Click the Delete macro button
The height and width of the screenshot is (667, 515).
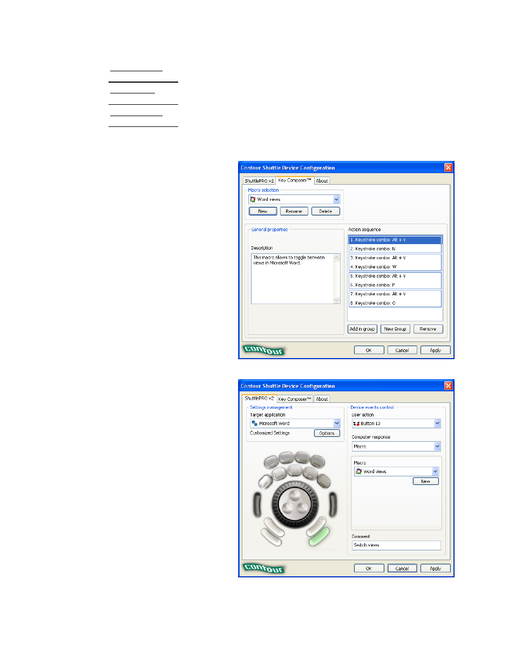(326, 211)
